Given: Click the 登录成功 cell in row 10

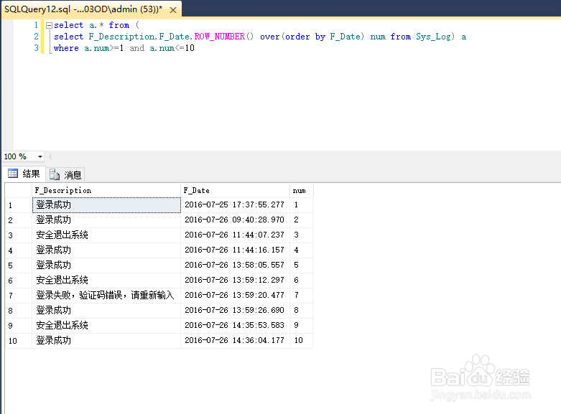Looking at the screenshot, I should [x=106, y=340].
